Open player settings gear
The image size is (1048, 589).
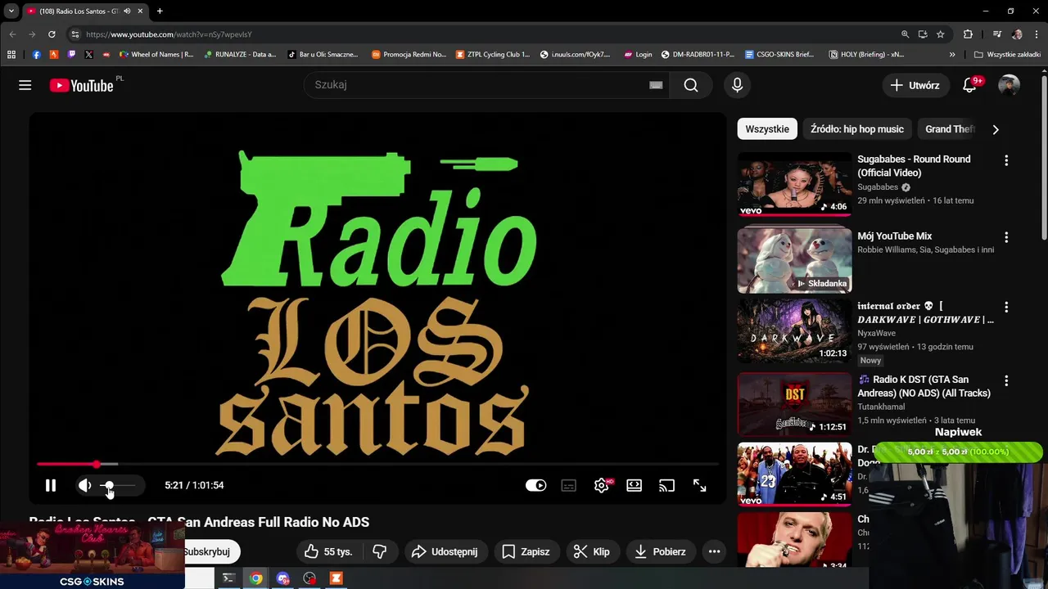click(602, 485)
